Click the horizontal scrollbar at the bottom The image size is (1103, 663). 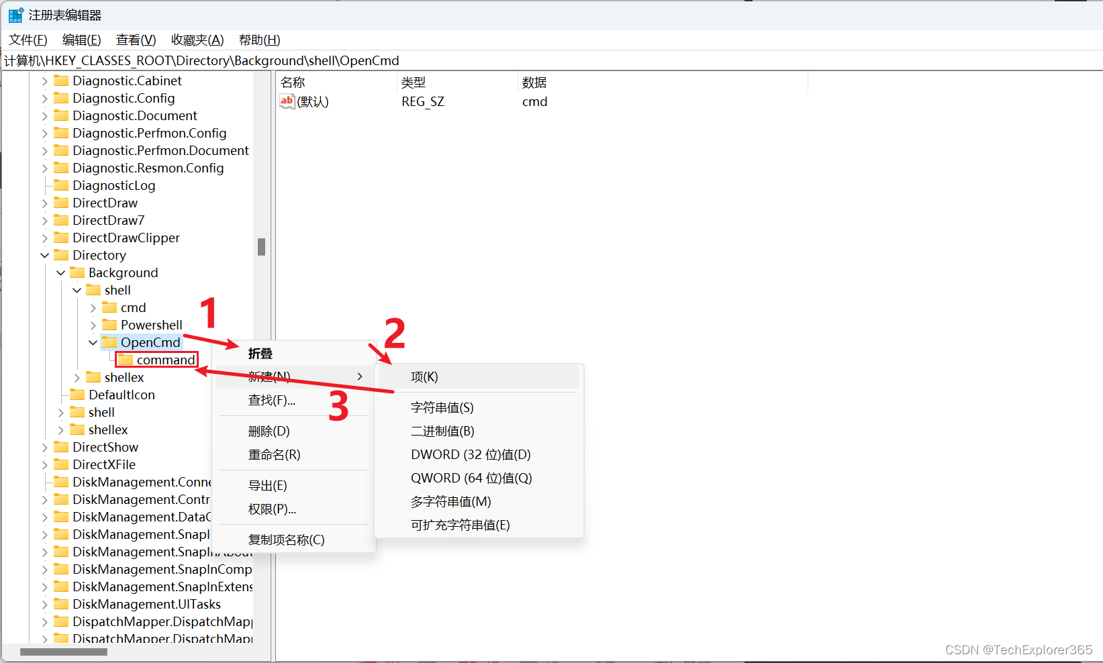[64, 651]
